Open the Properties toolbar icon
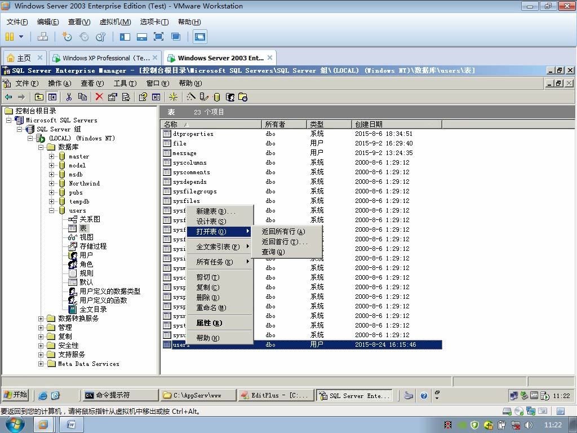 tap(112, 97)
